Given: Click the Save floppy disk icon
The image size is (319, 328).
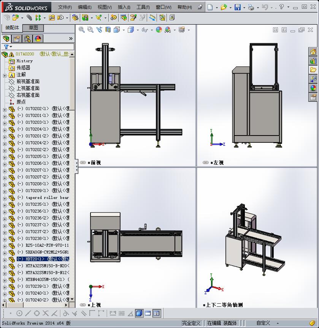Looking at the screenshot, I should tap(238, 7).
